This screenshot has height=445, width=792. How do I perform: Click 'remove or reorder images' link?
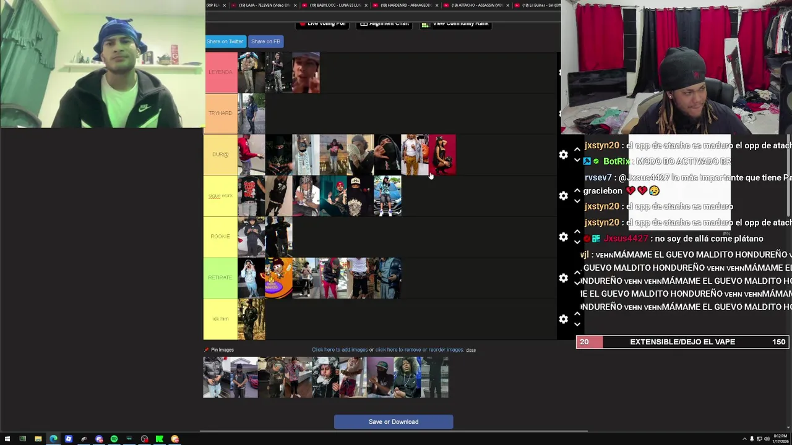[x=419, y=350]
